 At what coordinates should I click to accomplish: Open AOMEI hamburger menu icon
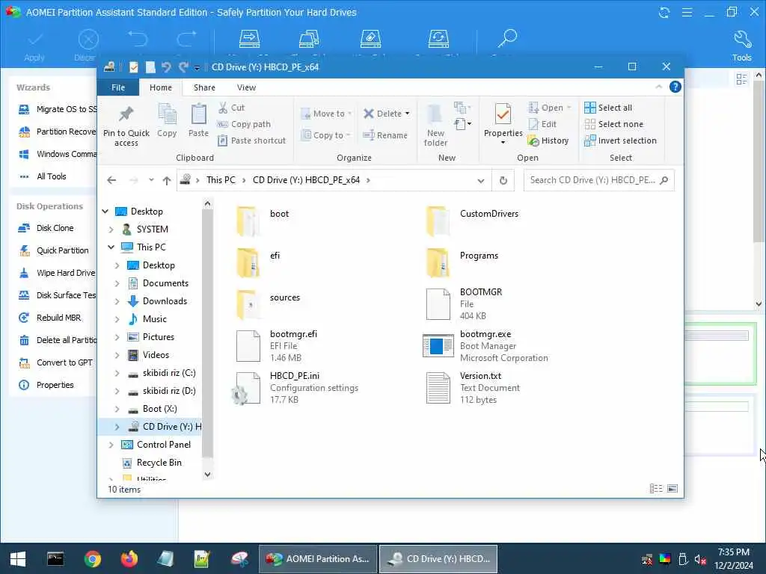(687, 12)
